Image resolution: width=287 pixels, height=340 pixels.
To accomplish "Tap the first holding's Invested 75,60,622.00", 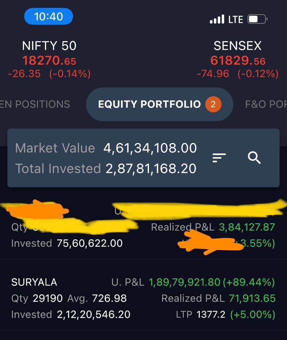I will (x=89, y=243).
